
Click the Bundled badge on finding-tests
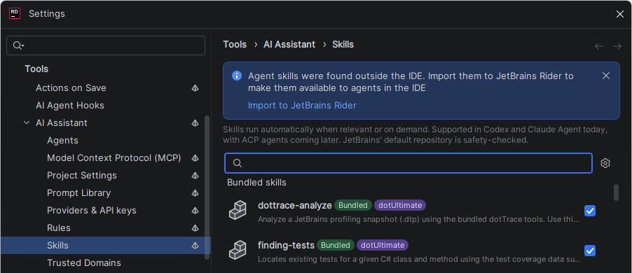coord(336,245)
